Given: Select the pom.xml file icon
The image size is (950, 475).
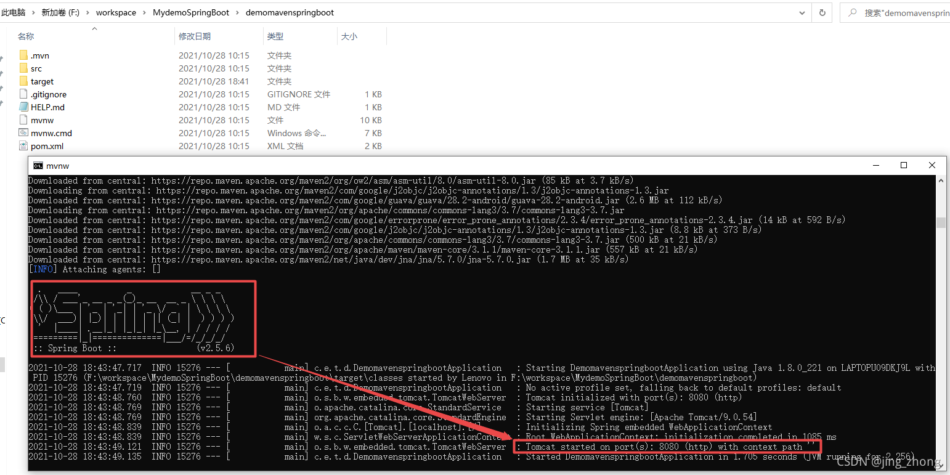Looking at the screenshot, I should point(23,146).
